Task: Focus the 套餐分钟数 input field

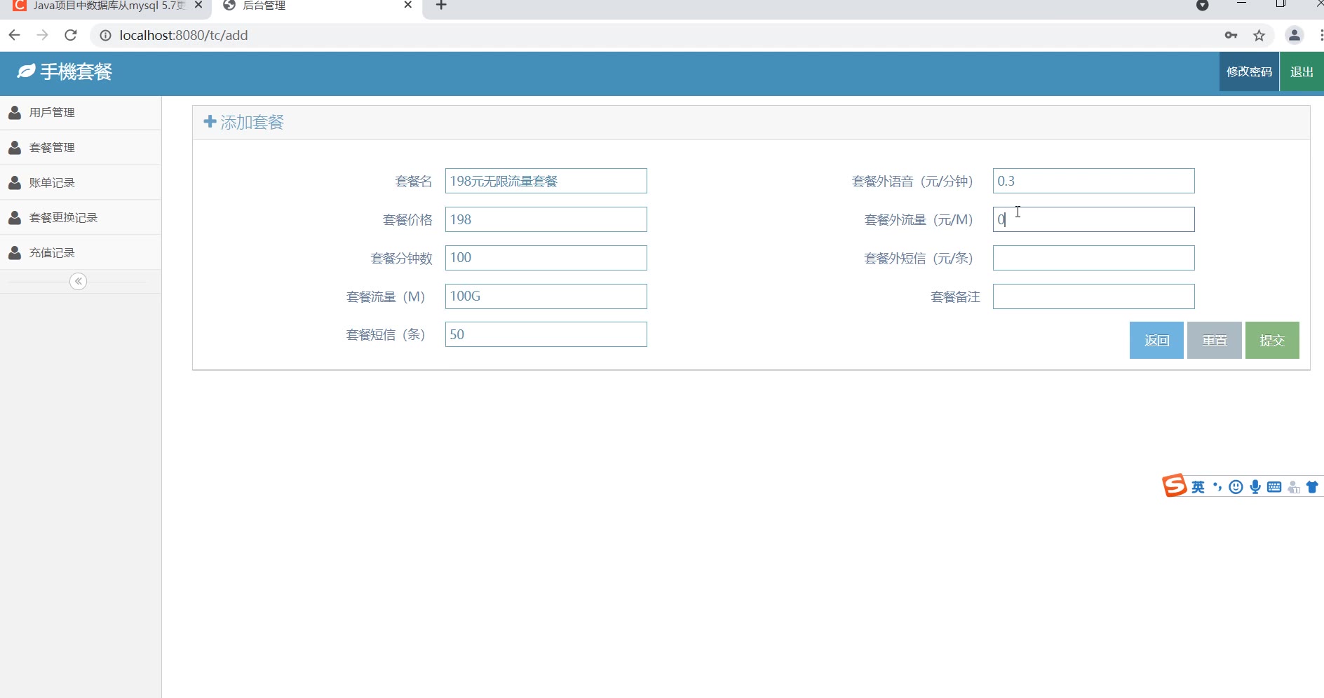Action: click(x=546, y=258)
